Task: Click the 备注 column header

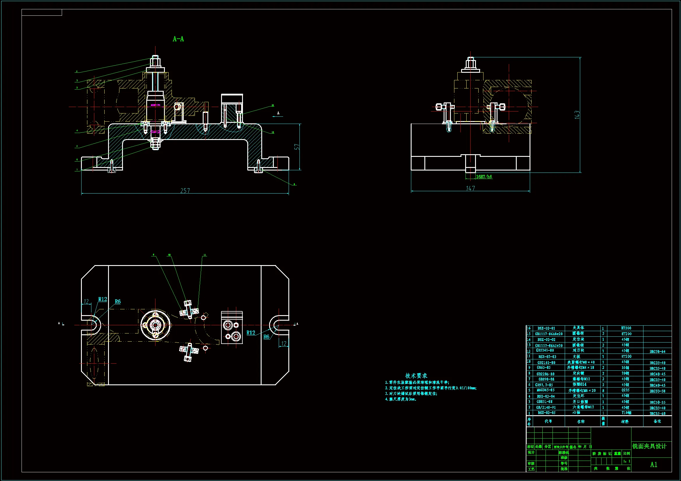Action: coord(657,421)
